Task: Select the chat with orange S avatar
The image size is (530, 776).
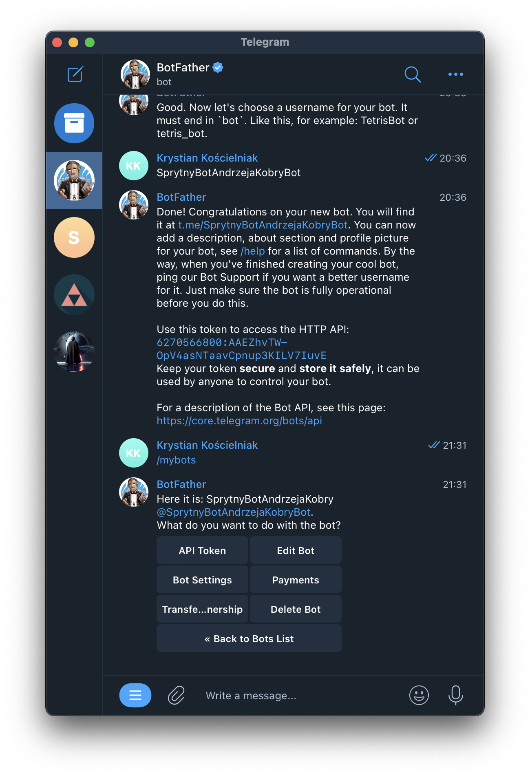Action: pyautogui.click(x=74, y=237)
